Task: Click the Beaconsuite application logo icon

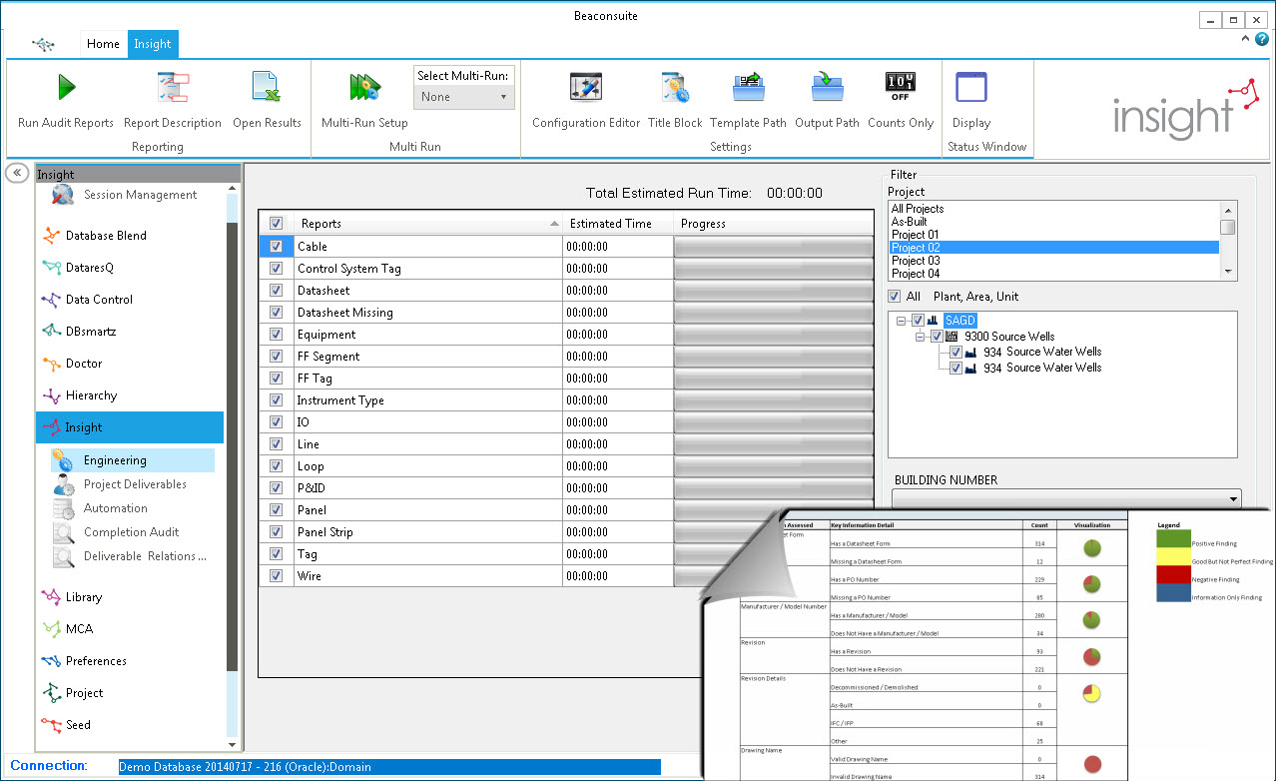Action: [x=44, y=44]
